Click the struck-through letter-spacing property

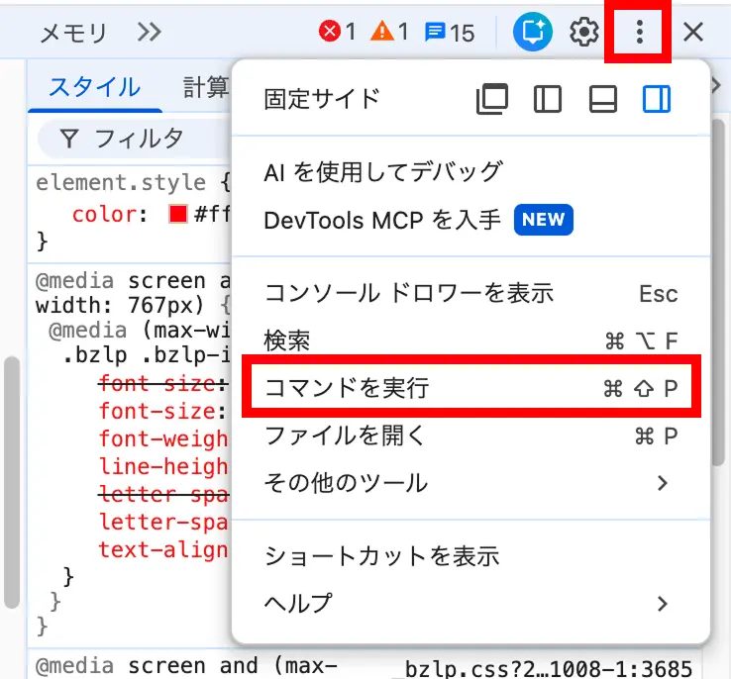(x=163, y=494)
